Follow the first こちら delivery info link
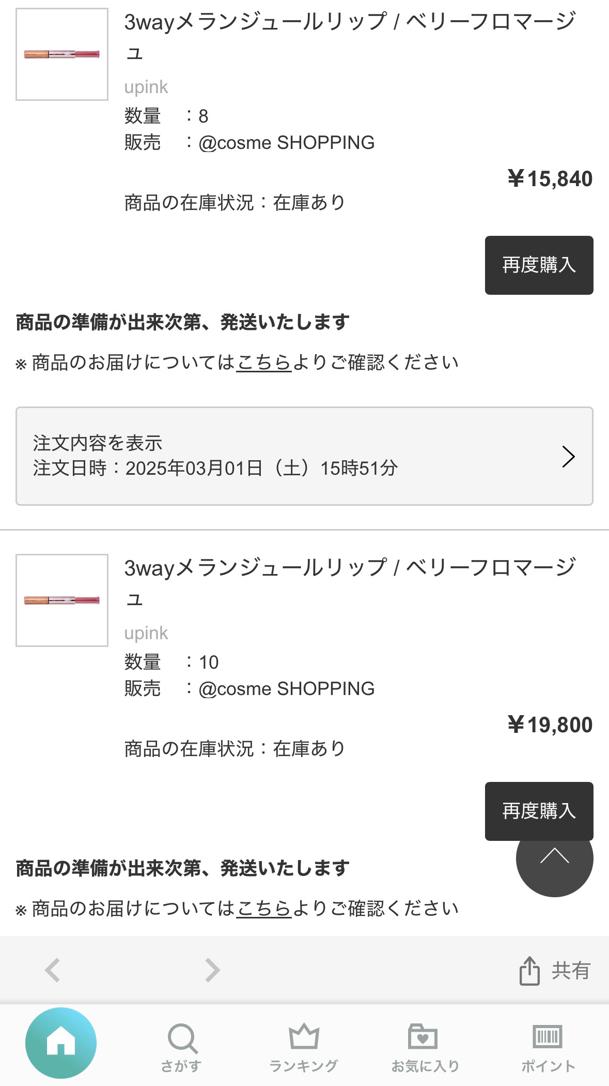 pos(264,363)
